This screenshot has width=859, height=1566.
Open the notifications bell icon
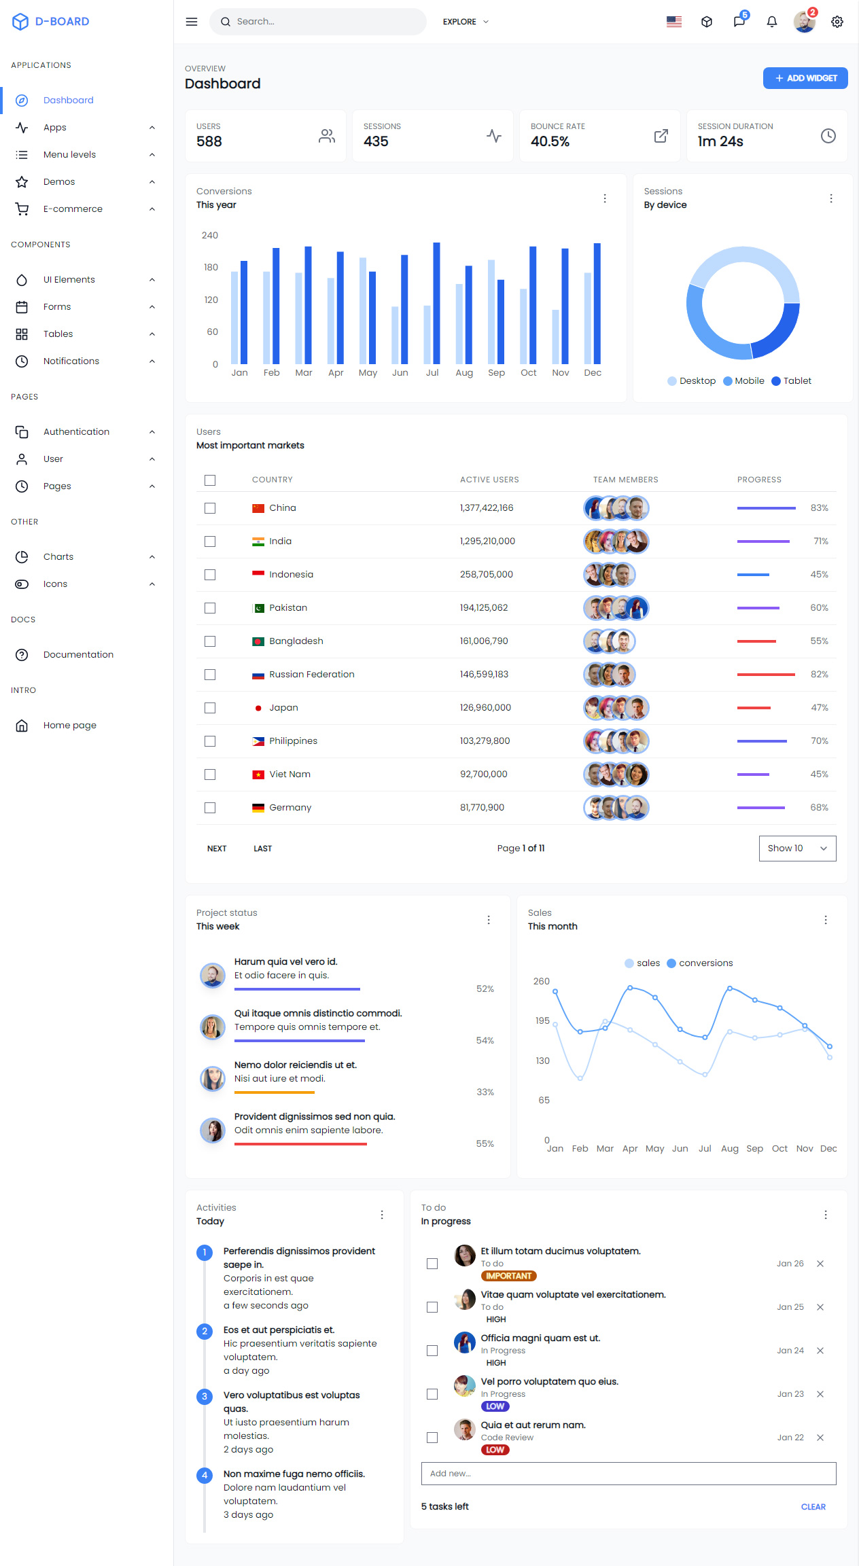click(x=772, y=22)
